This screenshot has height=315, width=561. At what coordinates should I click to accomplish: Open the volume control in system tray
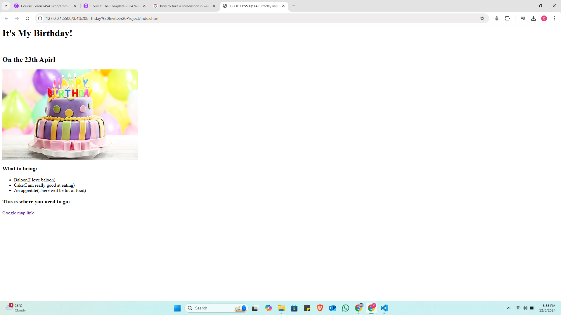(x=525, y=308)
